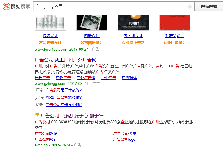Open the 广告公司网站 sublink

point(46,133)
